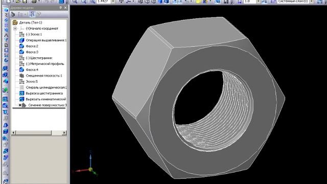Select the Деталь (Тел-1) root item
This screenshot has height=184, width=327.
click(31, 22)
